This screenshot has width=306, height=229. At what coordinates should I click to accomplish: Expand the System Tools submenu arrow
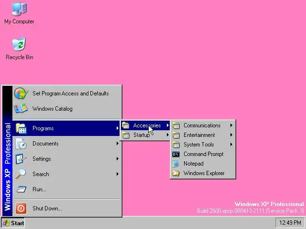coord(231,144)
